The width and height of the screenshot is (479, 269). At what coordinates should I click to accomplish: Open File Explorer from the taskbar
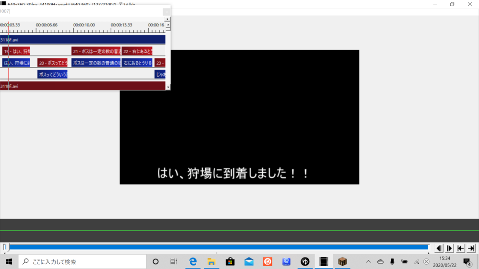(x=211, y=261)
